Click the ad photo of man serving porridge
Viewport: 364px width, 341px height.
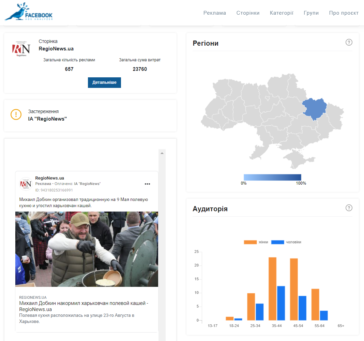(87, 249)
